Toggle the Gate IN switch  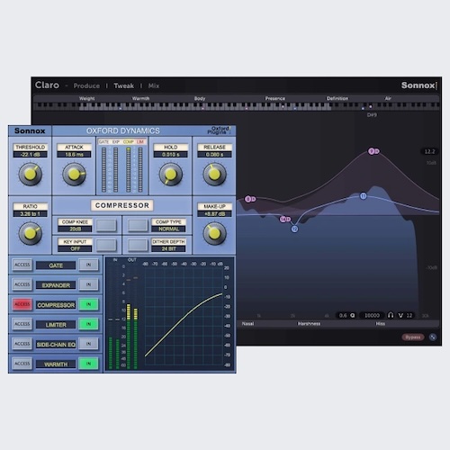coord(88,265)
